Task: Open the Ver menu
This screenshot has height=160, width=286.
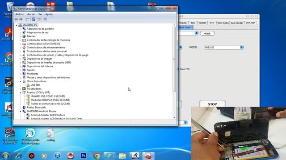Action: tap(40, 14)
